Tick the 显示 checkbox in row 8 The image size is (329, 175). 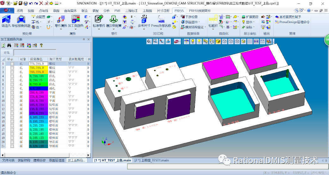pos(12,92)
